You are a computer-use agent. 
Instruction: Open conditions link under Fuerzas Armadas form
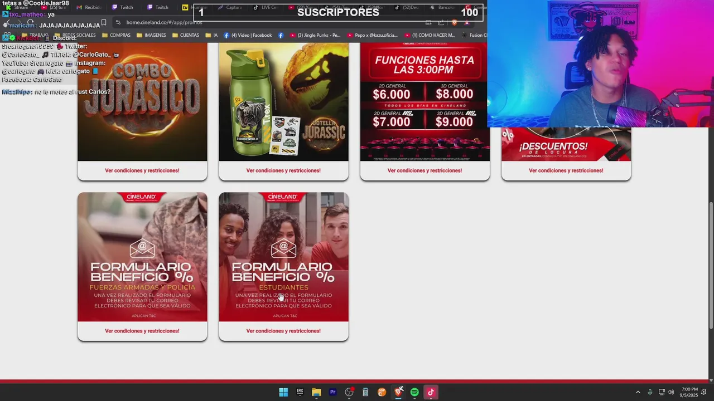142,331
